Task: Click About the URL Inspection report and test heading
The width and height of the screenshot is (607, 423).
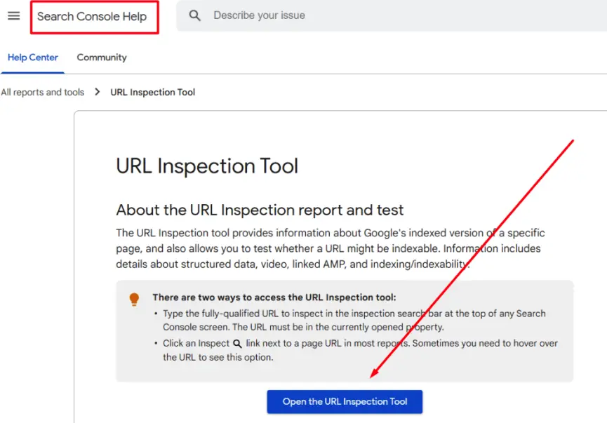Action: click(260, 210)
